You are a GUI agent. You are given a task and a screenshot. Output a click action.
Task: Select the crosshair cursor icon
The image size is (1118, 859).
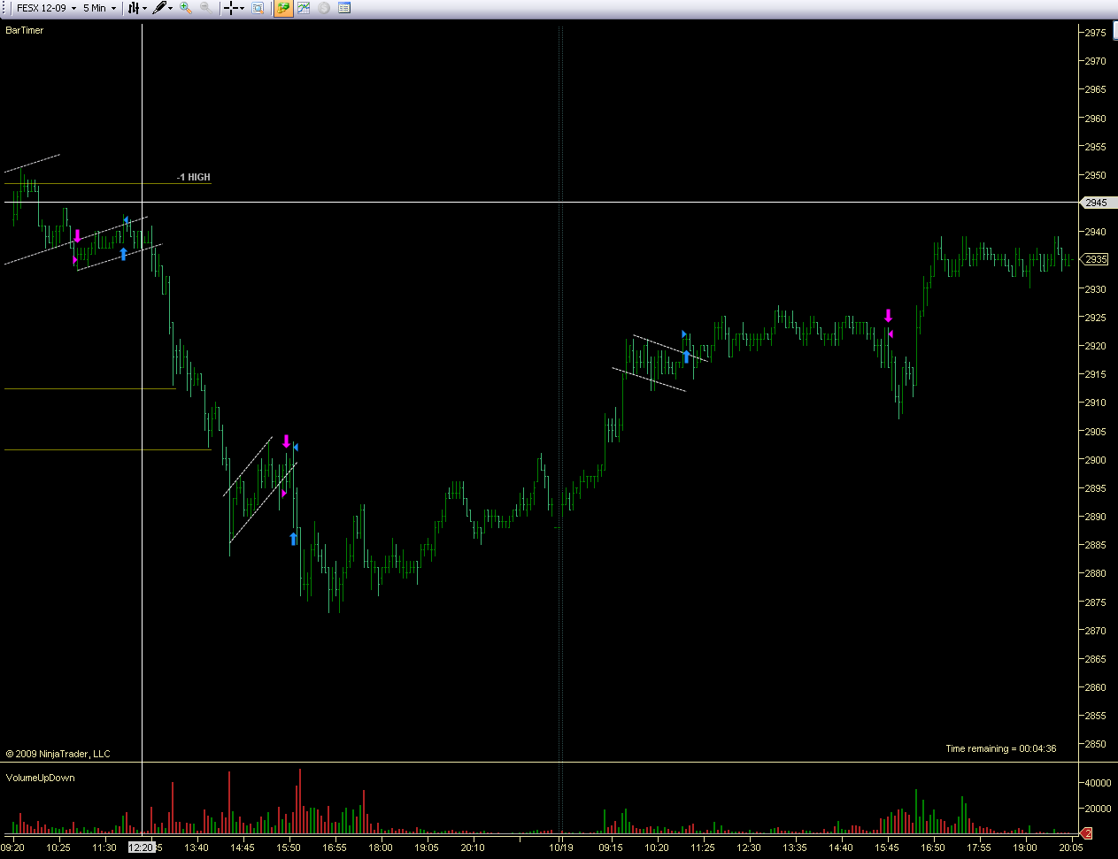pyautogui.click(x=231, y=8)
